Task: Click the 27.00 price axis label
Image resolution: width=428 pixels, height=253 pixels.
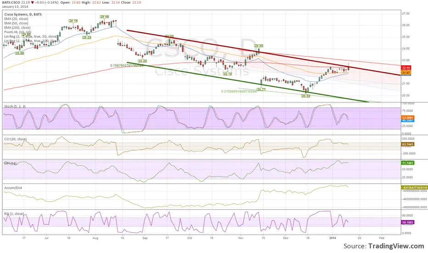Action: pos(406,13)
